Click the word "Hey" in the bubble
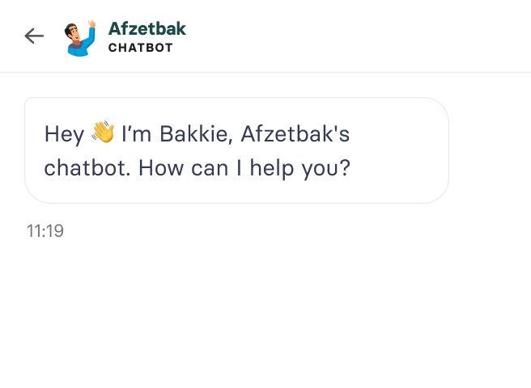The height and width of the screenshot is (388, 531). click(x=64, y=135)
